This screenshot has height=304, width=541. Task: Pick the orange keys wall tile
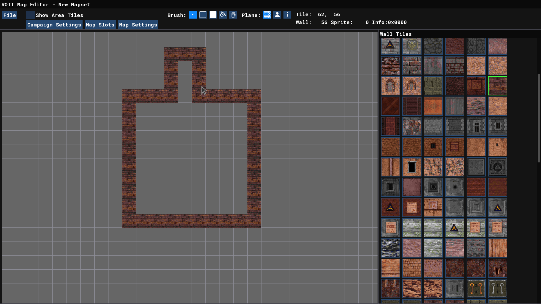click(x=476, y=289)
